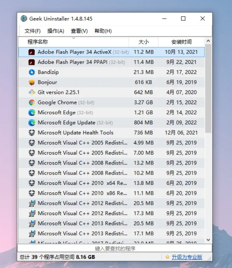232x268 pixels.
Task: Click the 1.21 GB size cell
Action: click(143, 112)
